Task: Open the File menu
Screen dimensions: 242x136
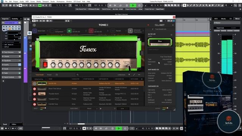Action: click(x=6, y=2)
